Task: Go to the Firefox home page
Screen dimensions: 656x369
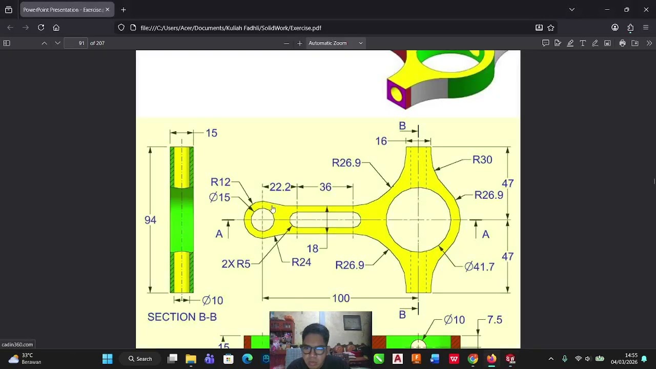Action: (x=56, y=28)
